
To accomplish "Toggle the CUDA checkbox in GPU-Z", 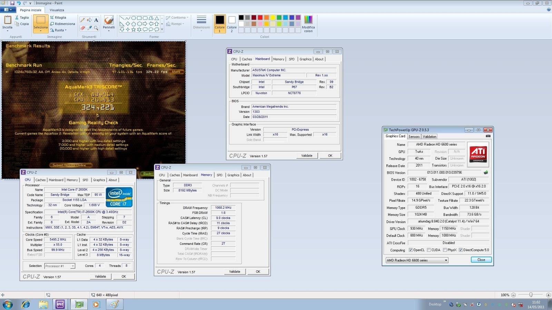I will [429, 250].
